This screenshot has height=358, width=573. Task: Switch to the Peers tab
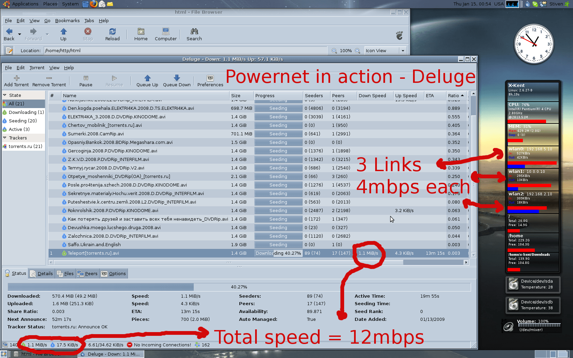coord(87,273)
